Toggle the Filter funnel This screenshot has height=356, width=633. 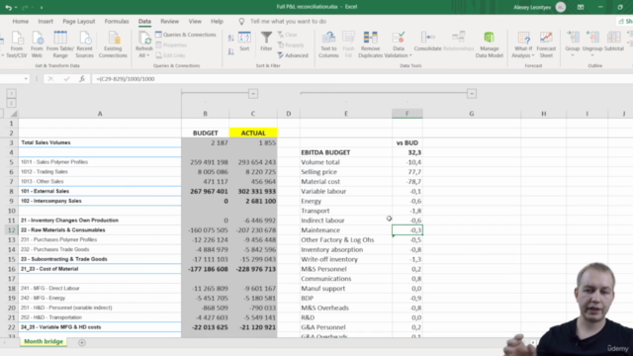266,42
